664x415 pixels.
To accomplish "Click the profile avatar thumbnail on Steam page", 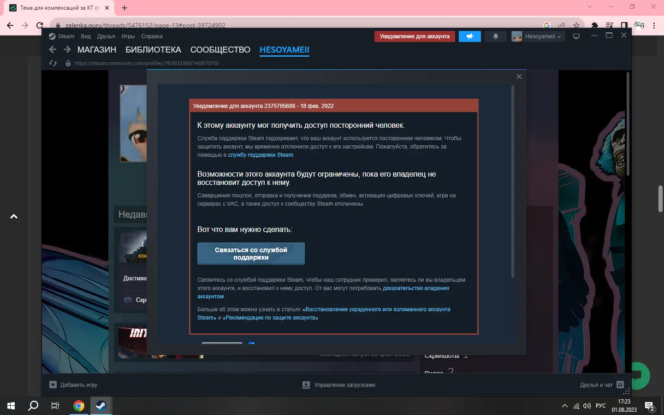I will click(x=133, y=124).
